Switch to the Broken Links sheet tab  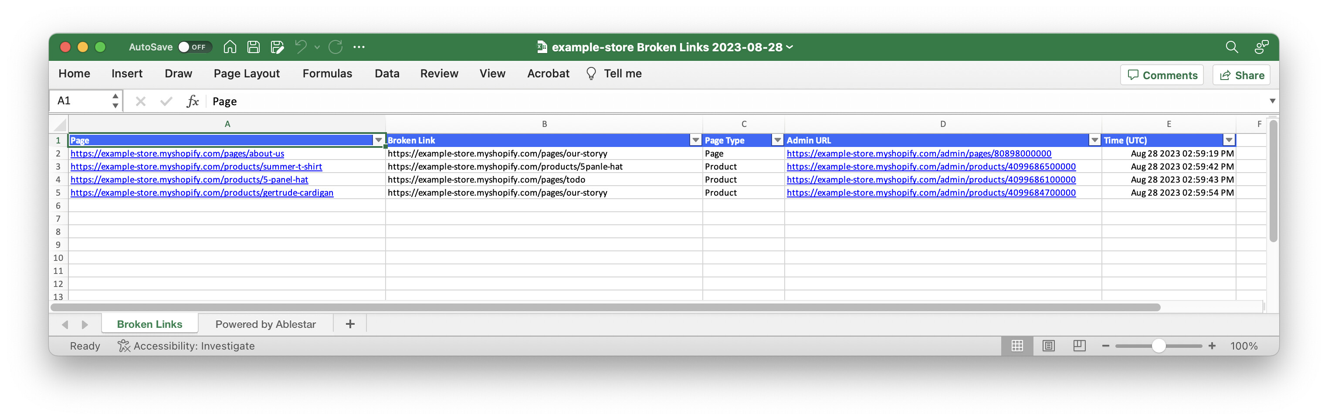(149, 324)
